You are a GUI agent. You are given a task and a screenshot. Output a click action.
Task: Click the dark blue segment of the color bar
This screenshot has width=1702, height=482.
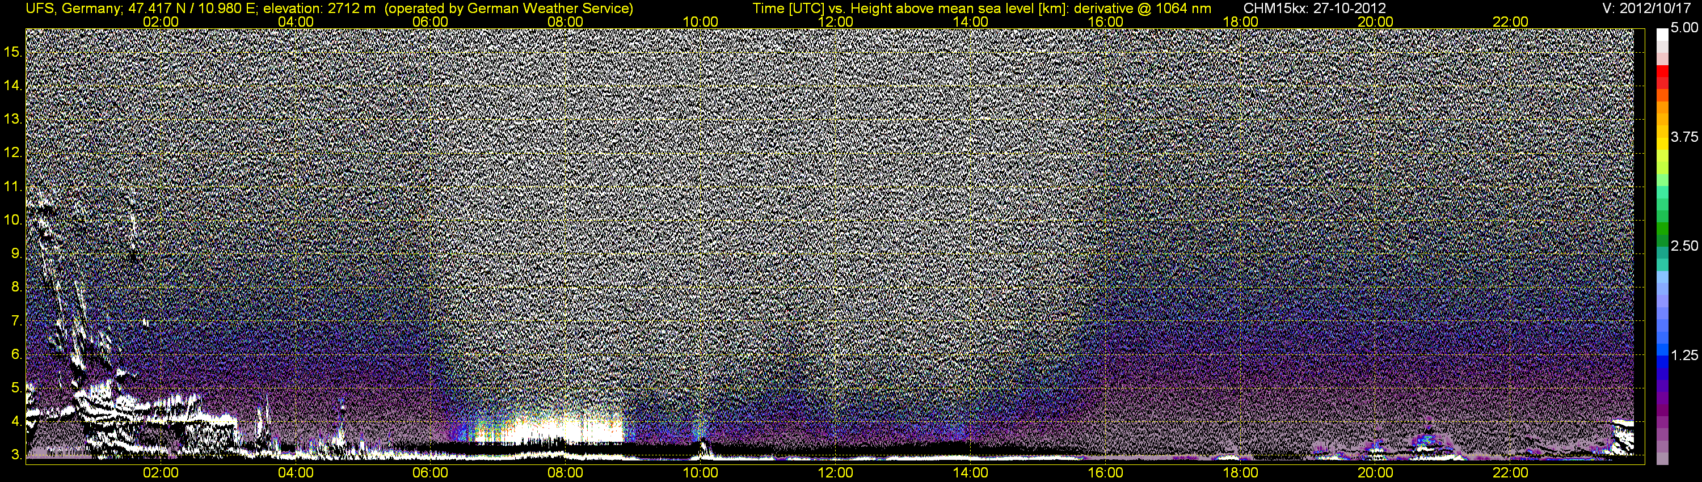(1662, 373)
